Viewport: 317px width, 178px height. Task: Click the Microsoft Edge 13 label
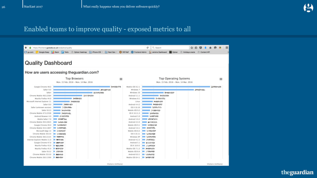coord(44,131)
